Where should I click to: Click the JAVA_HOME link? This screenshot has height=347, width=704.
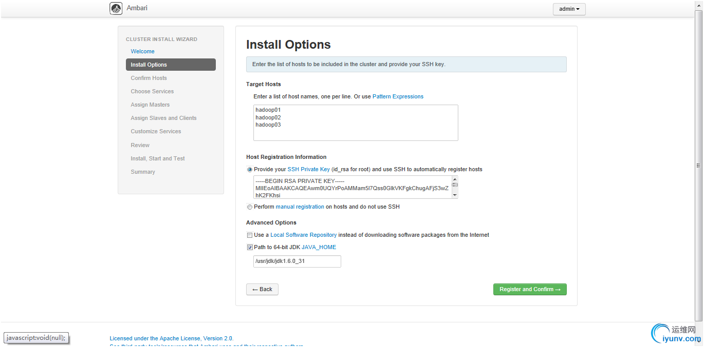319,247
